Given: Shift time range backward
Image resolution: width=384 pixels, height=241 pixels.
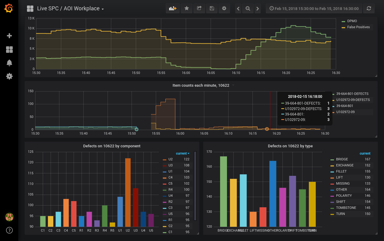Looking at the screenshot, I should [238, 8].
